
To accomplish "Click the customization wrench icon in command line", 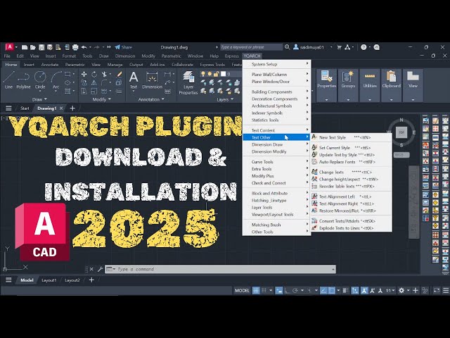I will click(x=100, y=269).
